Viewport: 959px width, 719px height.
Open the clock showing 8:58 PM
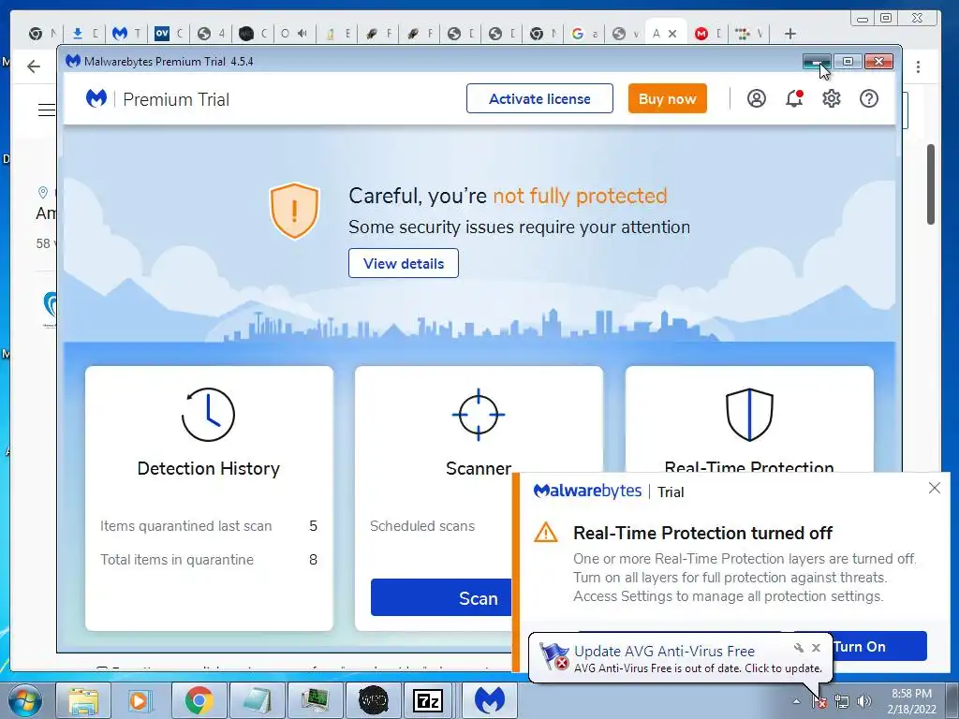pyautogui.click(x=911, y=694)
